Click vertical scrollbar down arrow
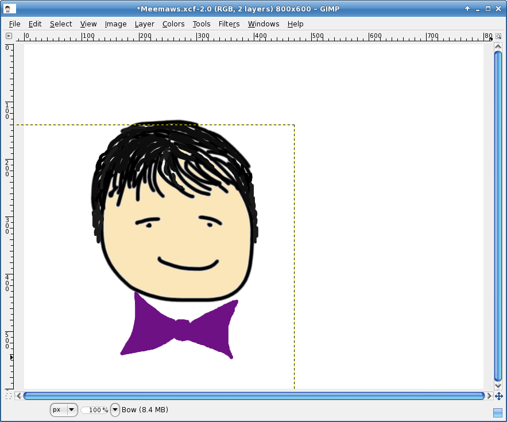The height and width of the screenshot is (422, 507). point(498,385)
